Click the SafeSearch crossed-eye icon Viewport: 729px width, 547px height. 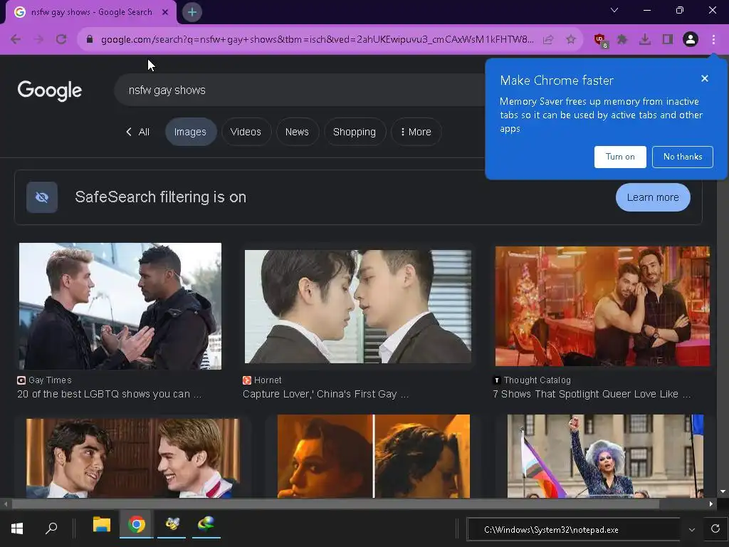[42, 197]
